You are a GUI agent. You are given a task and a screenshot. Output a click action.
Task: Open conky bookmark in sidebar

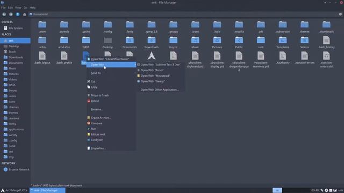16,124
